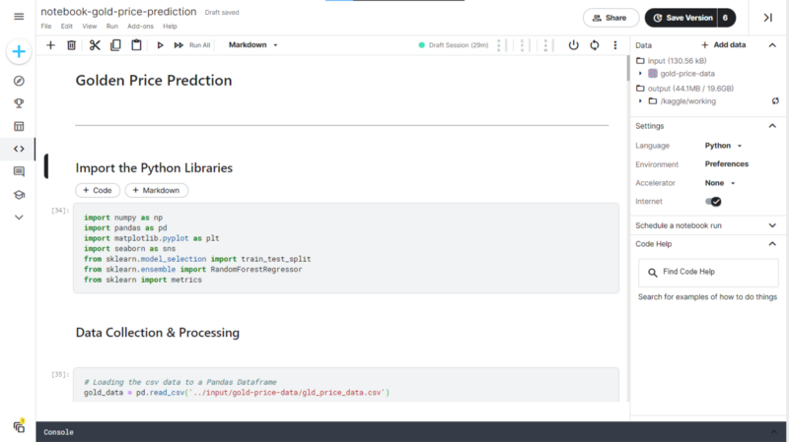Click the scissors cut cell icon
Screen dimensions: 789x442
(x=95, y=45)
